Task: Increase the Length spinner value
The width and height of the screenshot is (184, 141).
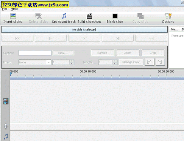Action: pyautogui.click(x=115, y=61)
